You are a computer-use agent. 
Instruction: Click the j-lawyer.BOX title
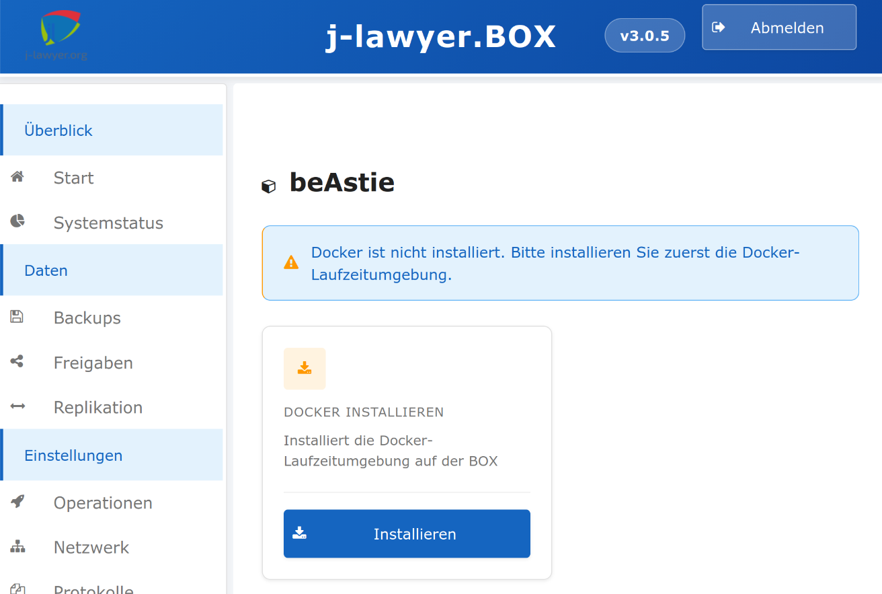441,36
